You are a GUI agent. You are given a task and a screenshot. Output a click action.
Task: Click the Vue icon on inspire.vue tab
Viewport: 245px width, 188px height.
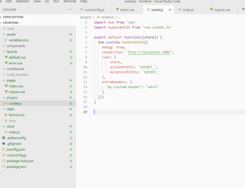[211, 10]
